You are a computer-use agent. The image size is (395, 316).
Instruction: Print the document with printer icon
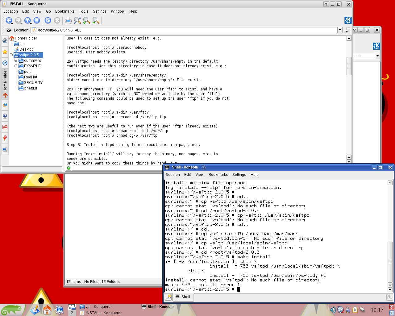(68, 21)
